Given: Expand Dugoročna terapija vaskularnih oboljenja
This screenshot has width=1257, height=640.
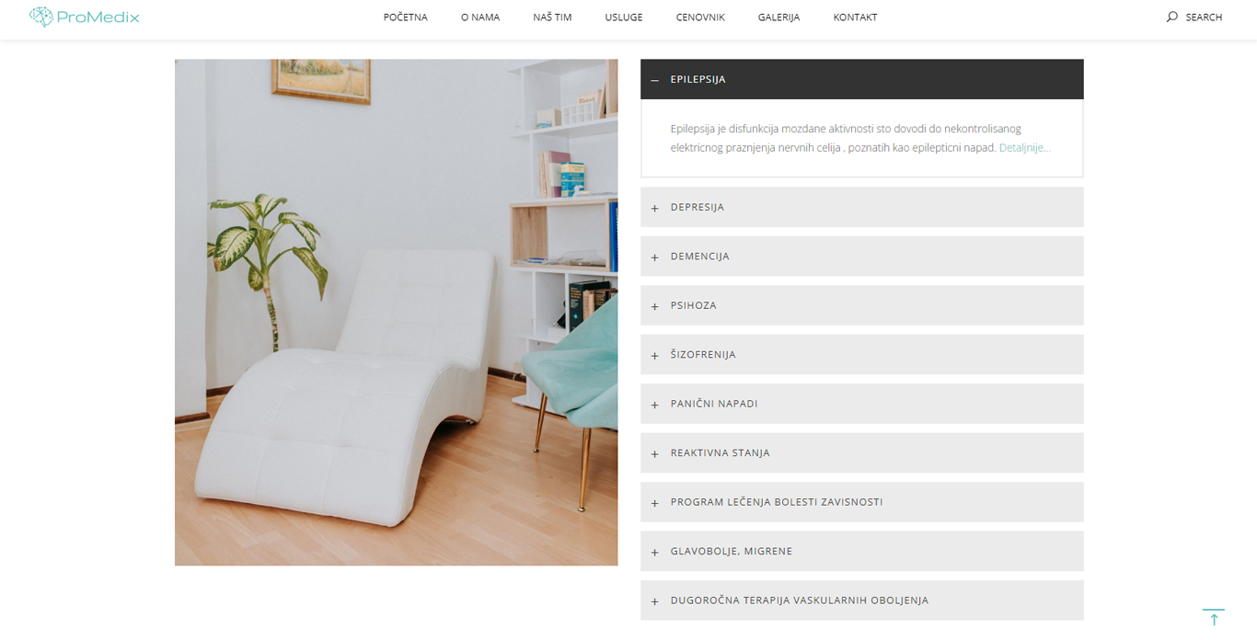Looking at the screenshot, I should click(861, 600).
